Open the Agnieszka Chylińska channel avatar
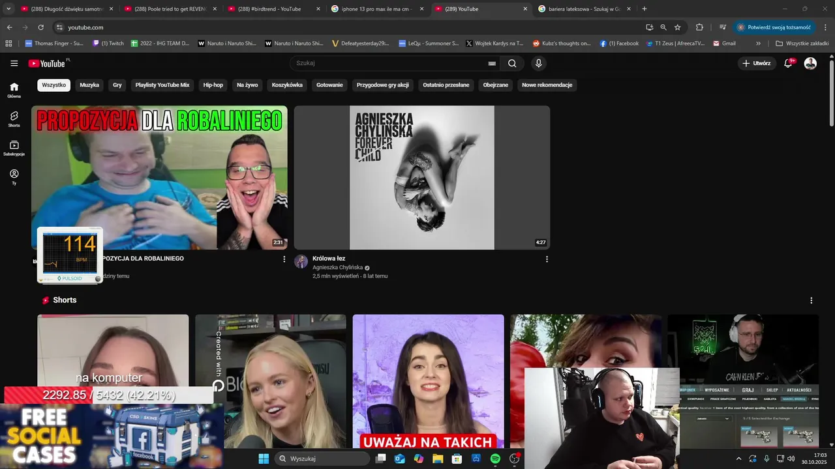835x469 pixels. [301, 262]
